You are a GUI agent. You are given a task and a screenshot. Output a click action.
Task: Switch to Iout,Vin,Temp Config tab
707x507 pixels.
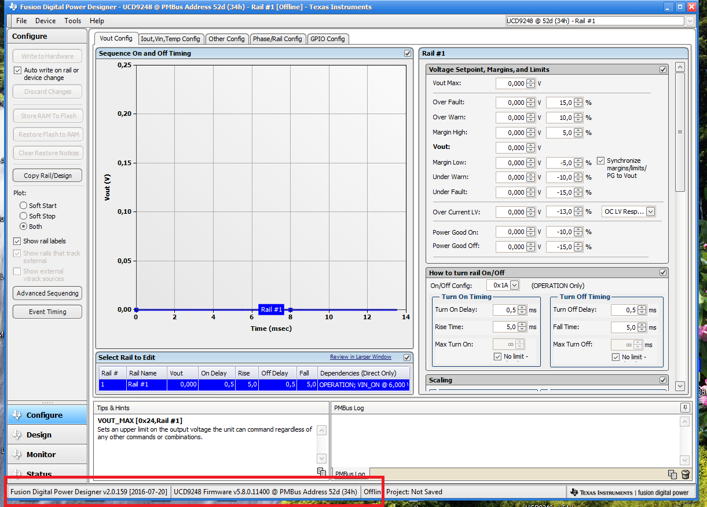click(170, 39)
